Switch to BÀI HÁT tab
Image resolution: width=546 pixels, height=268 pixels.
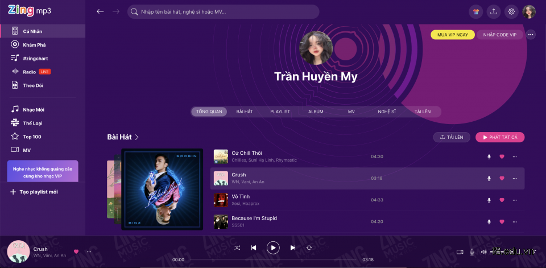pyautogui.click(x=245, y=112)
